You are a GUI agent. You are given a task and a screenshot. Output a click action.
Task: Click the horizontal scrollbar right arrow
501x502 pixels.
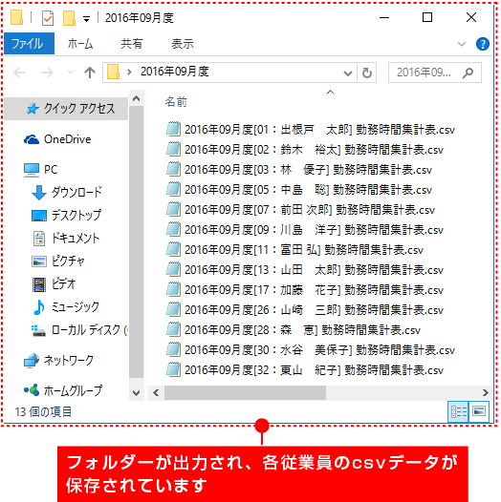(x=486, y=392)
